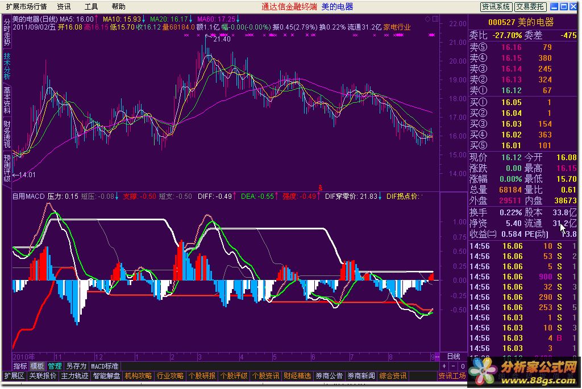Click the 资讯系统 button
Image resolution: width=582 pixels, height=389 pixels.
[x=496, y=7]
